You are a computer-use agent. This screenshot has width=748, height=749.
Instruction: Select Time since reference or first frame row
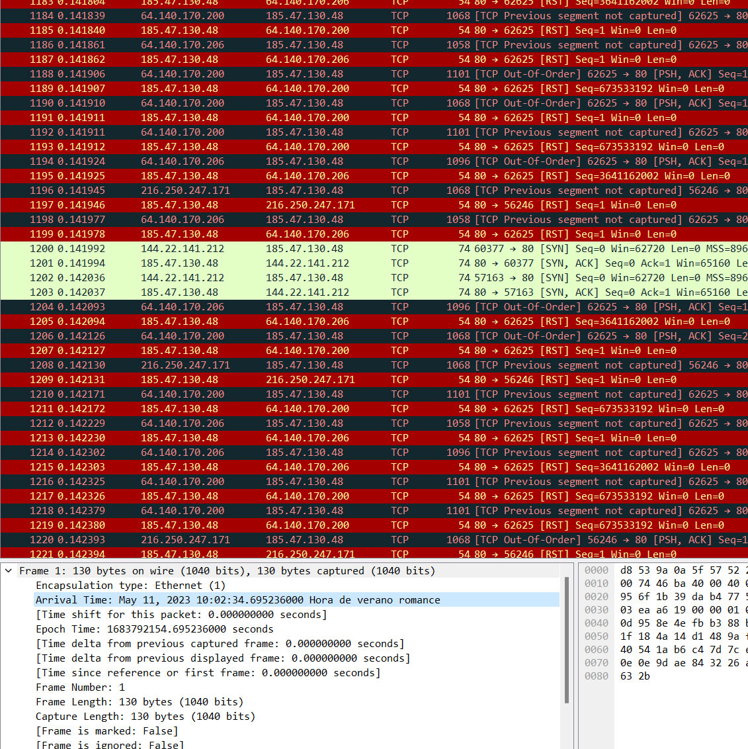(208, 673)
